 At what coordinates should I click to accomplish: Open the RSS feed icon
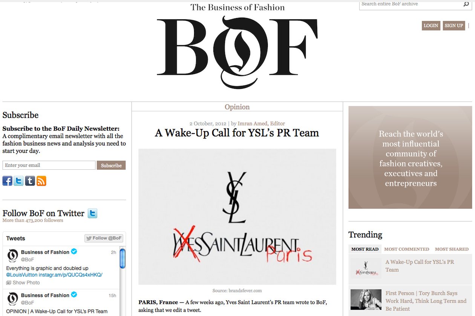[x=41, y=181]
